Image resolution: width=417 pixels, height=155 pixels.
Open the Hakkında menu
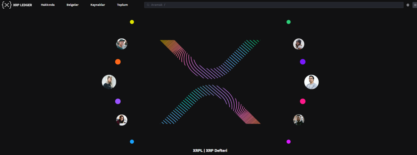(x=48, y=5)
